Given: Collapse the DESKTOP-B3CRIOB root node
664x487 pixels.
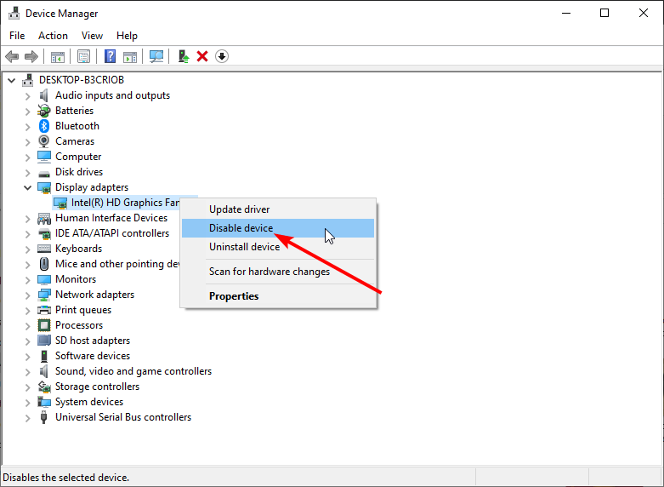Looking at the screenshot, I should (12, 80).
